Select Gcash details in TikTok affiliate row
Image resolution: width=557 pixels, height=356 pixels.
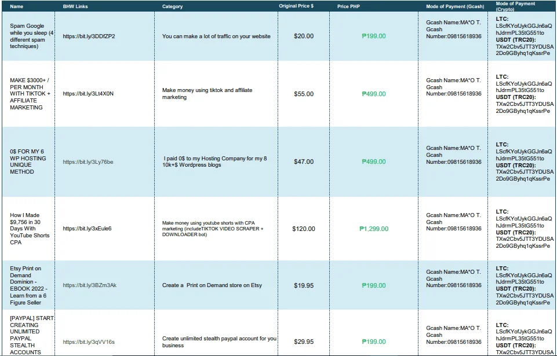point(454,87)
